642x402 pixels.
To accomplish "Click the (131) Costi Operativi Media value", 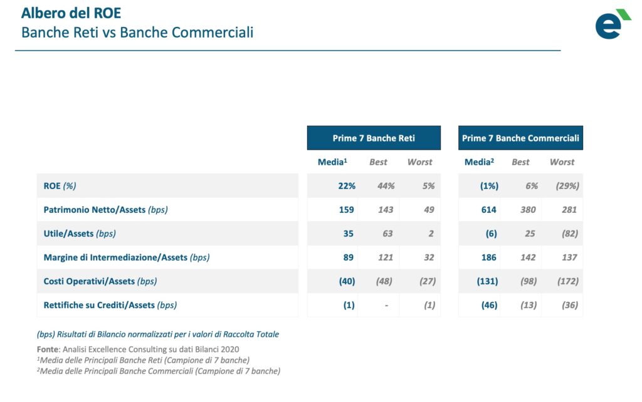I will (x=487, y=281).
